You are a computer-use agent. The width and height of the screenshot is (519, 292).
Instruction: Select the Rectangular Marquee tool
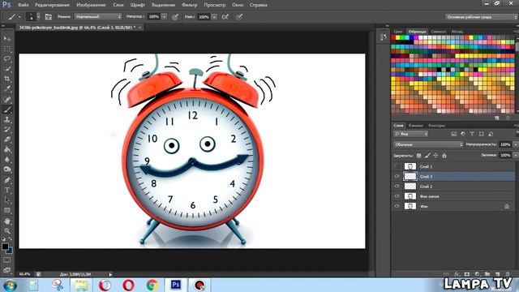tap(7, 49)
